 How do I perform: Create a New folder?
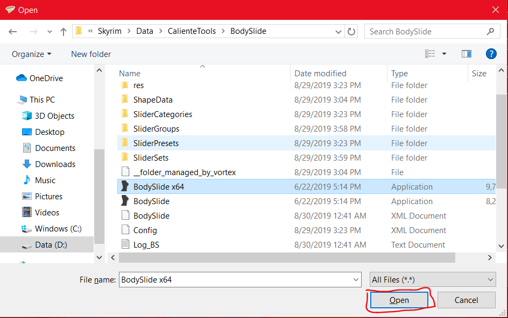point(91,54)
